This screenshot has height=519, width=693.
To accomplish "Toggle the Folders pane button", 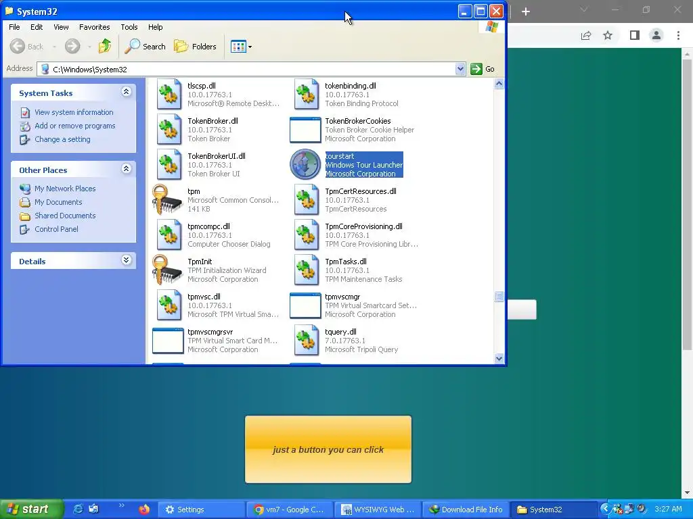I will (195, 47).
